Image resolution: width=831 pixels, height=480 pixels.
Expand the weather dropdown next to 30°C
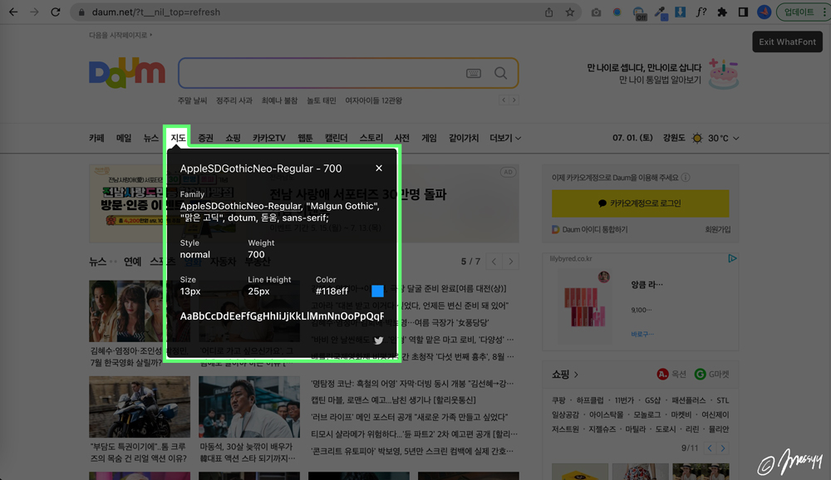pyautogui.click(x=736, y=139)
